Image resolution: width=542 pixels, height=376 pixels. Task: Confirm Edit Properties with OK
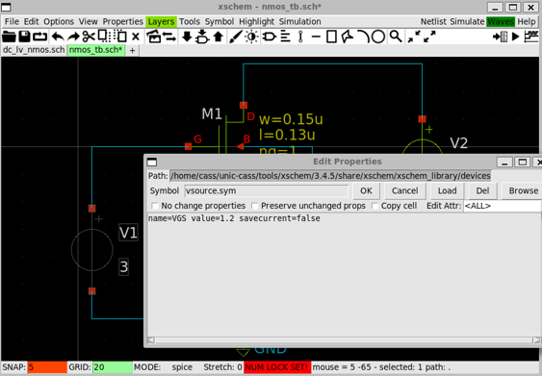(366, 191)
